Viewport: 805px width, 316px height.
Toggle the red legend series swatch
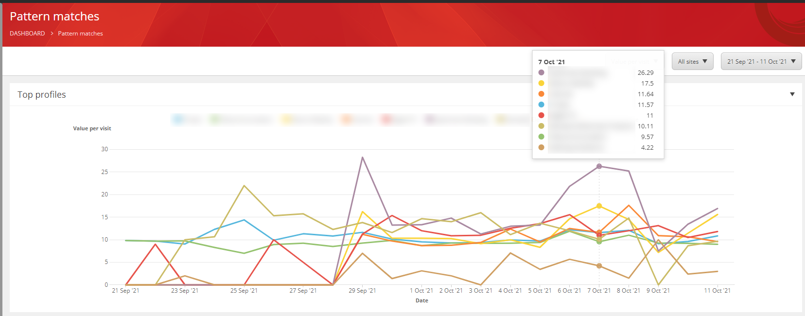387,119
